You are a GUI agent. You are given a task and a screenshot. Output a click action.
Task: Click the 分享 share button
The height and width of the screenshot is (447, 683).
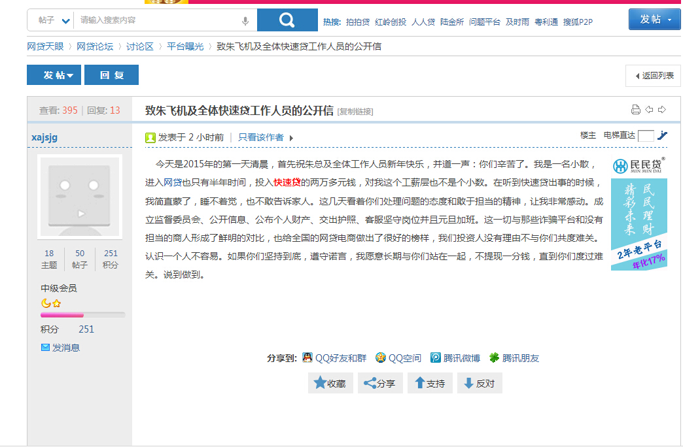[380, 383]
